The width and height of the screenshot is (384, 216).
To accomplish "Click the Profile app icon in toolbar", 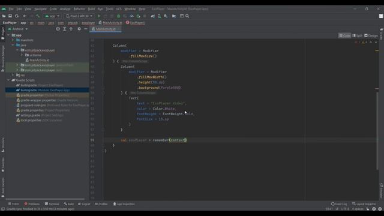I will (x=131, y=16).
